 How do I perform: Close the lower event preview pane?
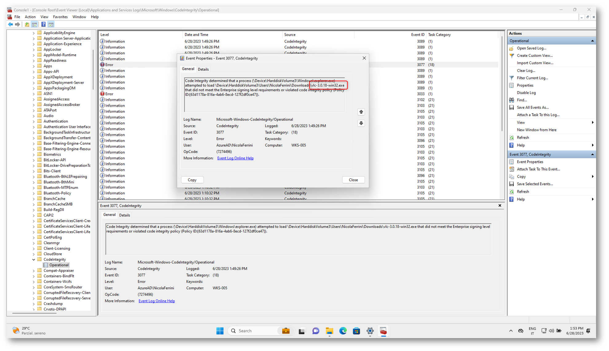click(500, 206)
